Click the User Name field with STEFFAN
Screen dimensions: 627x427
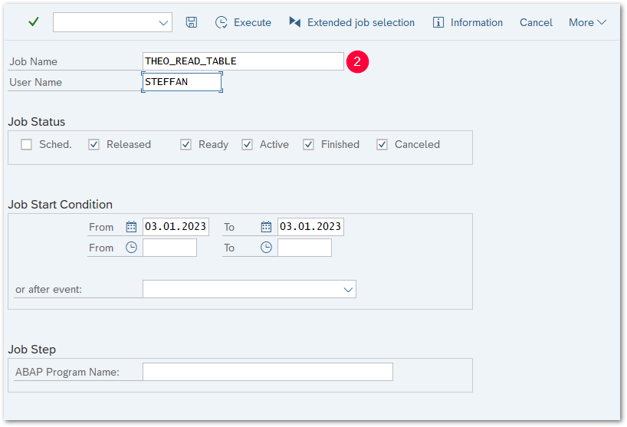(x=182, y=82)
